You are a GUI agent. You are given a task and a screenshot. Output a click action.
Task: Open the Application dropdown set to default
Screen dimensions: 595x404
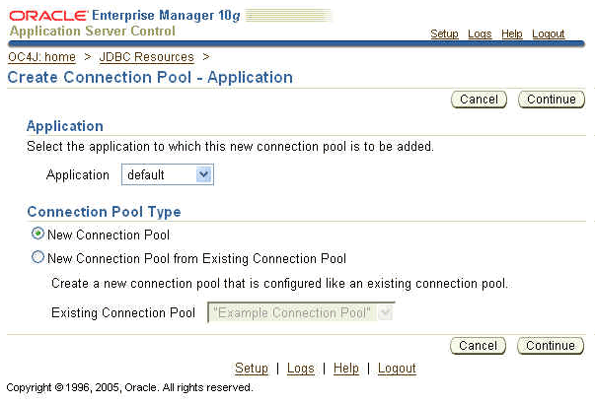[168, 174]
